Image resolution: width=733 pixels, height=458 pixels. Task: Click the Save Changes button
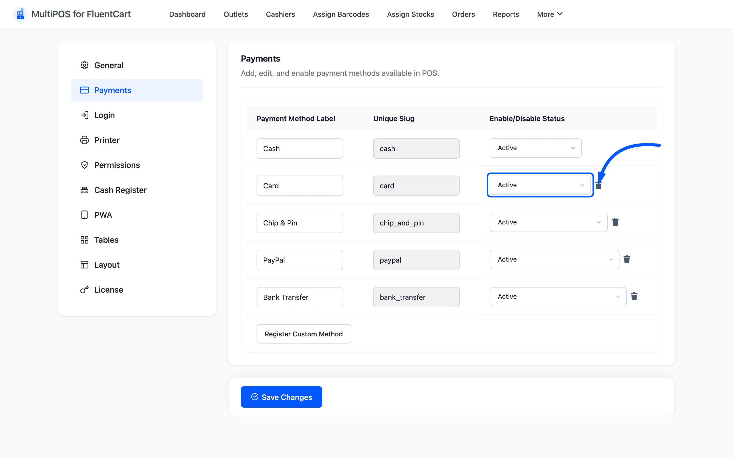[281, 397]
